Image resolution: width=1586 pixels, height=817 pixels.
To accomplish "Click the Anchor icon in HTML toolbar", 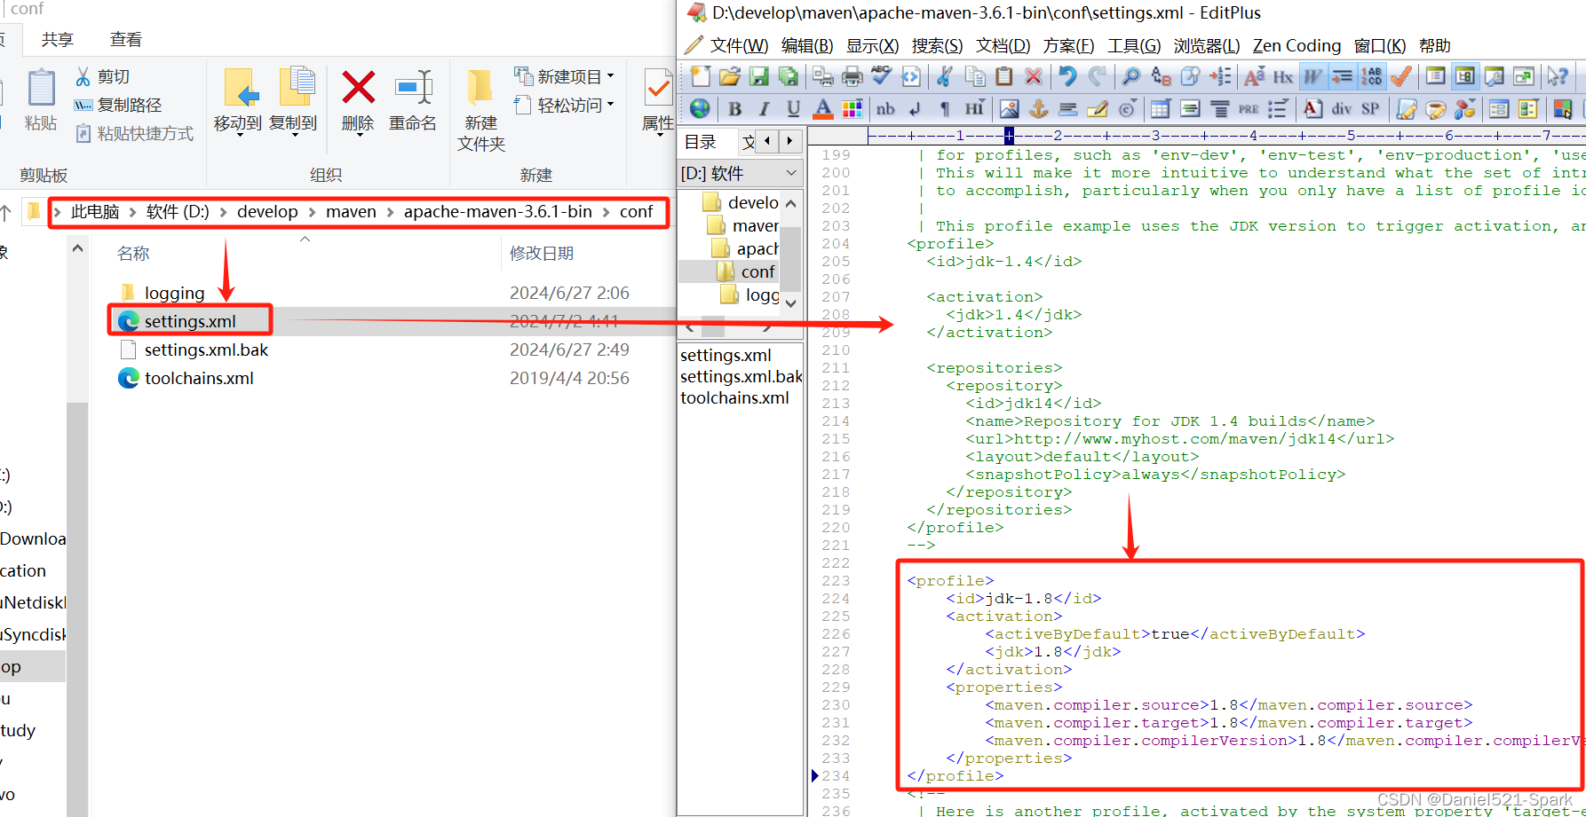I will pyautogui.click(x=1038, y=109).
